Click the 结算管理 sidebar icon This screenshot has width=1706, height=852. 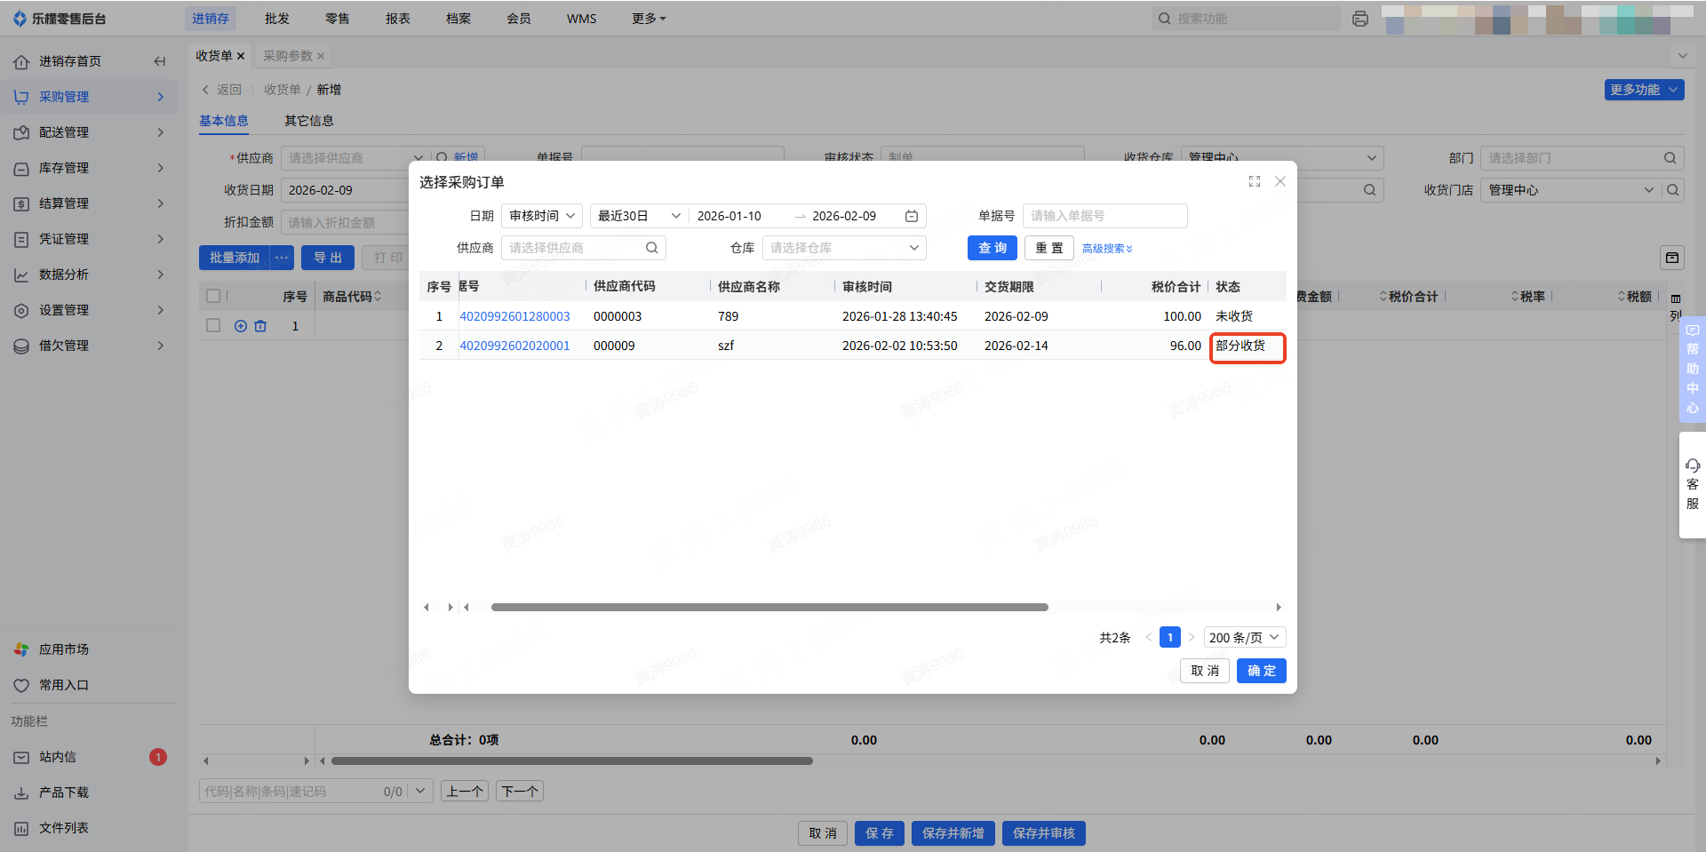21,203
